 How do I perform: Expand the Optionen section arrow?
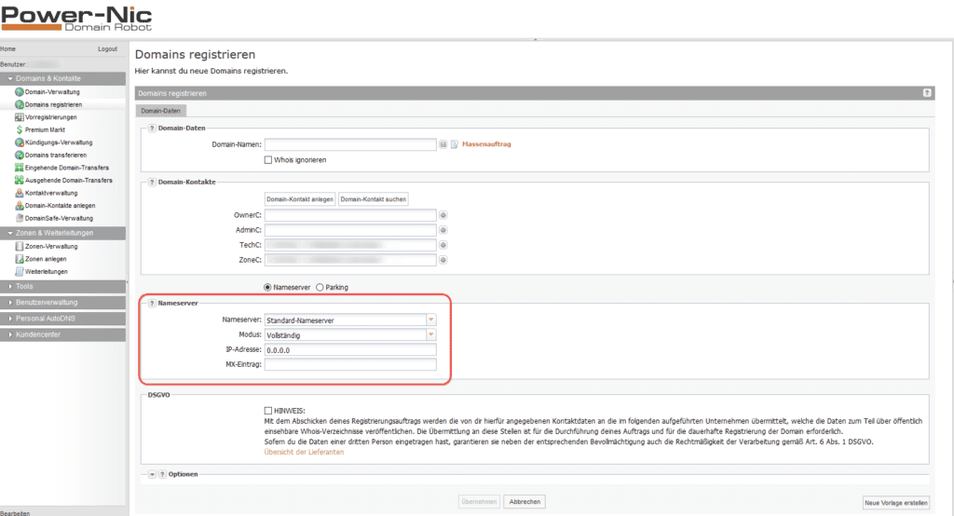[x=152, y=475]
